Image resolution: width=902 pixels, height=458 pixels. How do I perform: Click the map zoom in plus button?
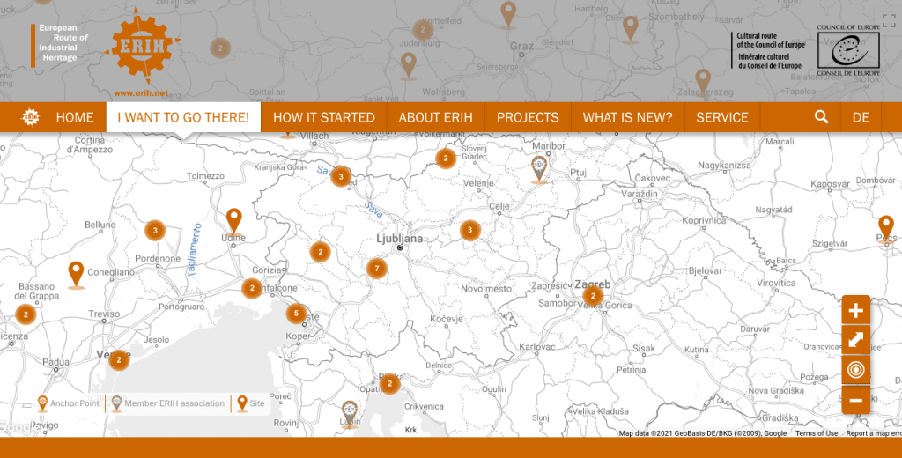(x=855, y=310)
